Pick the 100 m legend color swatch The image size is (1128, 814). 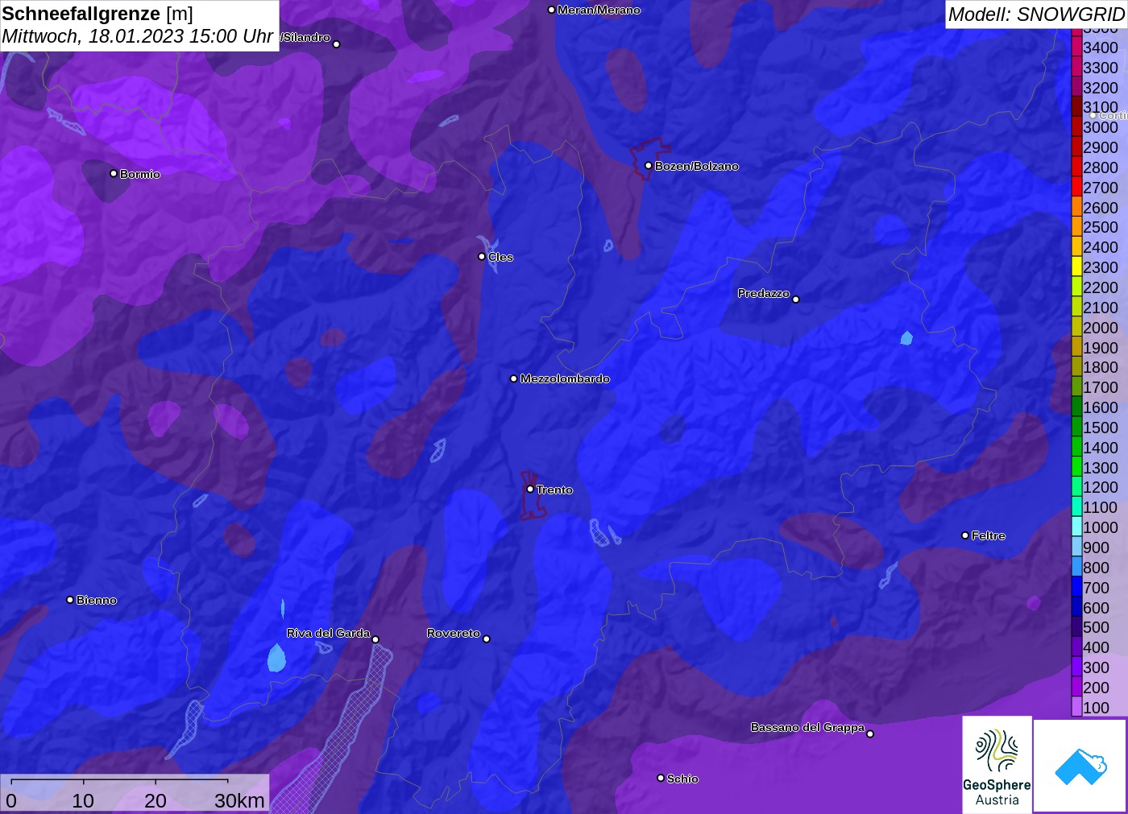(1076, 708)
